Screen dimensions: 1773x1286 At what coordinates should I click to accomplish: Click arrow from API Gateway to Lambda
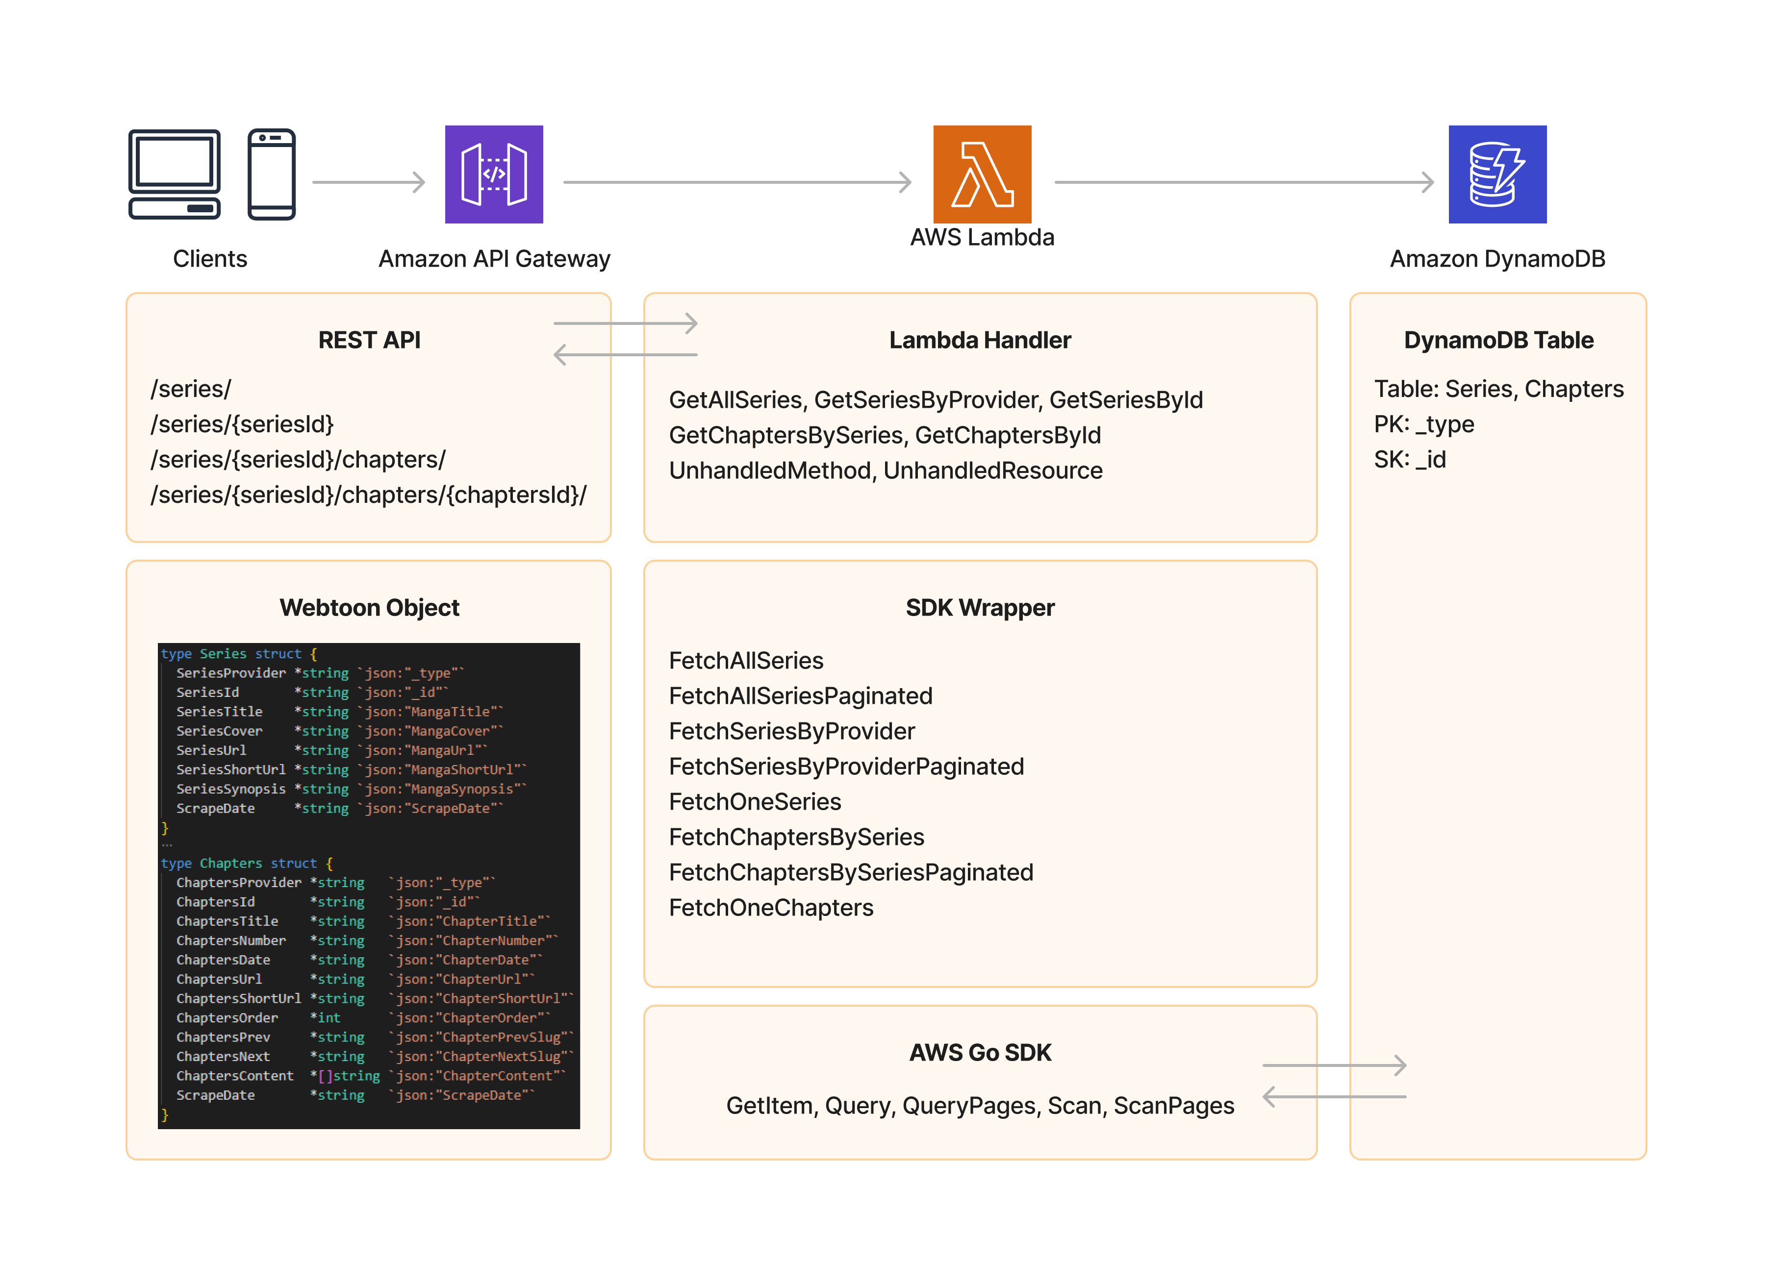pos(736,182)
